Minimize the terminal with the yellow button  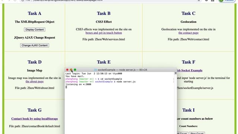(71, 70)
